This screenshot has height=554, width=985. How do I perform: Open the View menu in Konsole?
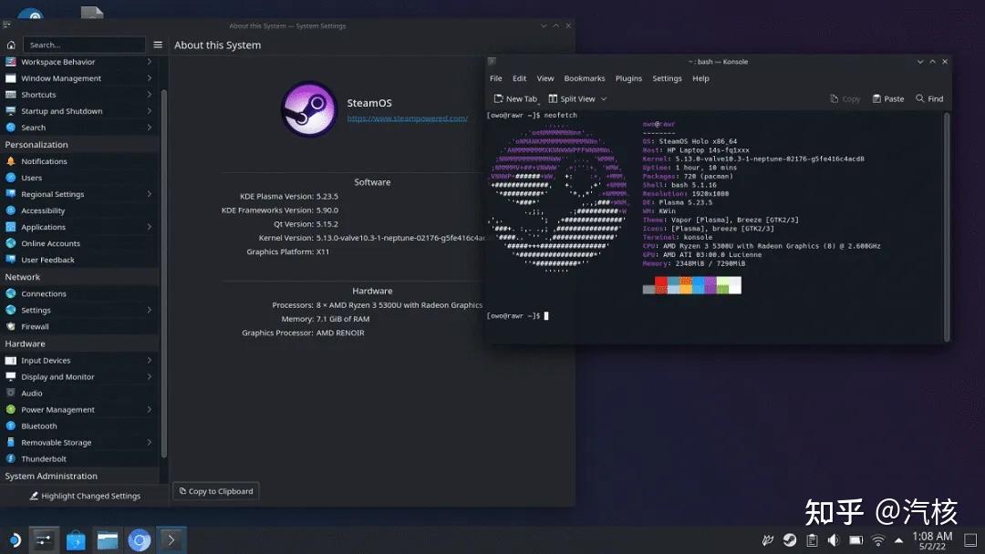coord(545,78)
